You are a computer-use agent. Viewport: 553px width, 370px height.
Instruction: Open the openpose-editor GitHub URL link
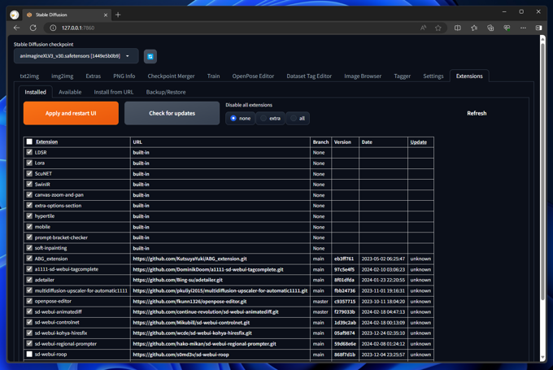(189, 301)
